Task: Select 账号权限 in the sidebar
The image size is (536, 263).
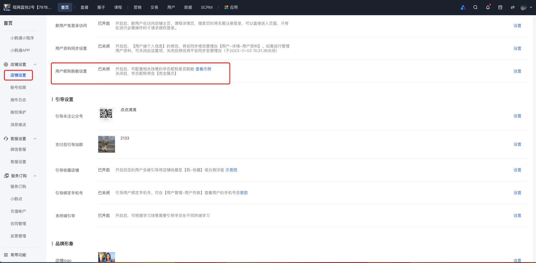Action: [x=18, y=87]
